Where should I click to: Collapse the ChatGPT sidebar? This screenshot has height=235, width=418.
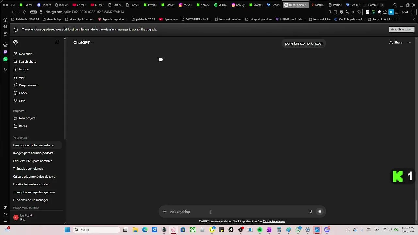(57, 42)
